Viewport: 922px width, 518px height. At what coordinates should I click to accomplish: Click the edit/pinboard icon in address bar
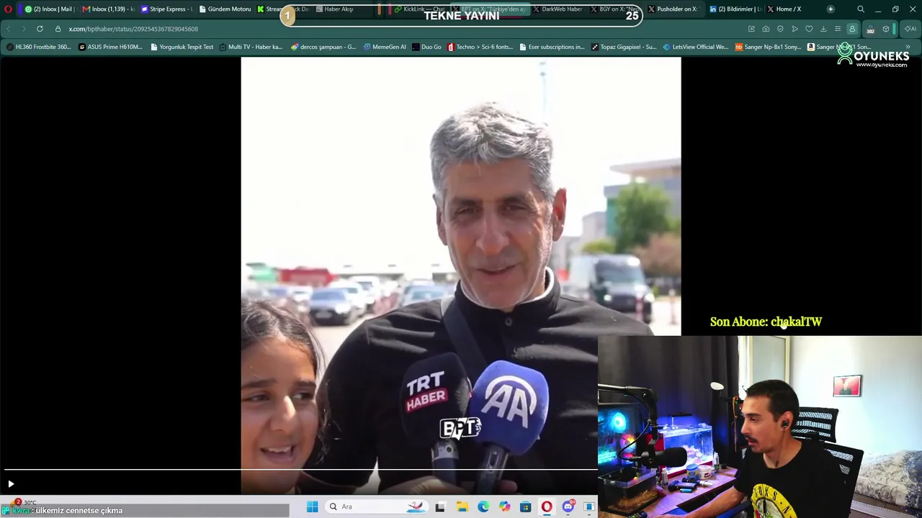[x=751, y=29]
